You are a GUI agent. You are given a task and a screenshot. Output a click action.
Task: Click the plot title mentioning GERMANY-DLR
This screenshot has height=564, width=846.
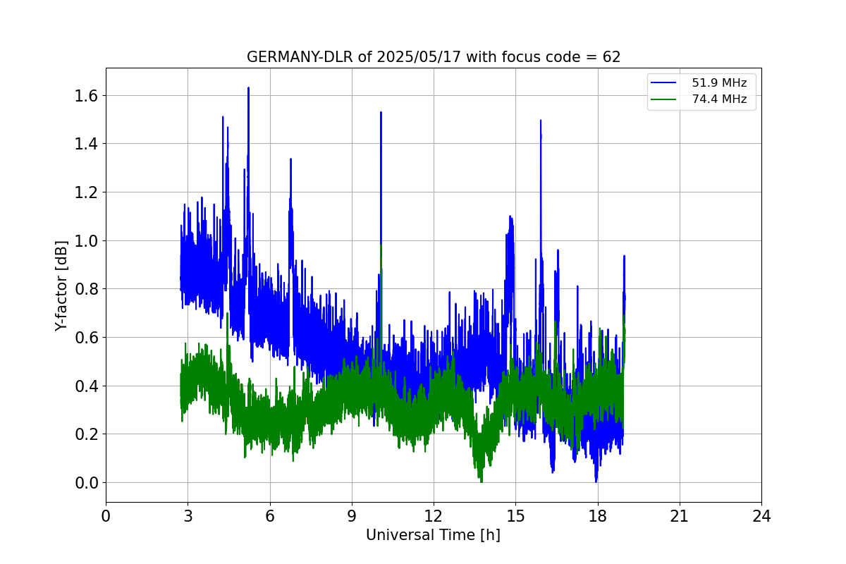[434, 57]
